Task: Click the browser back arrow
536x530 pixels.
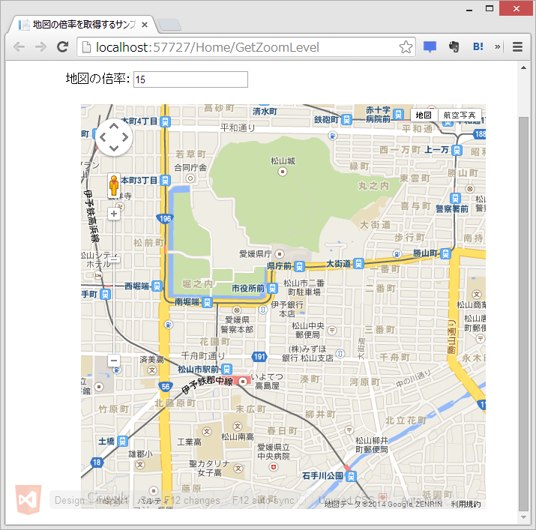Action: click(x=19, y=46)
